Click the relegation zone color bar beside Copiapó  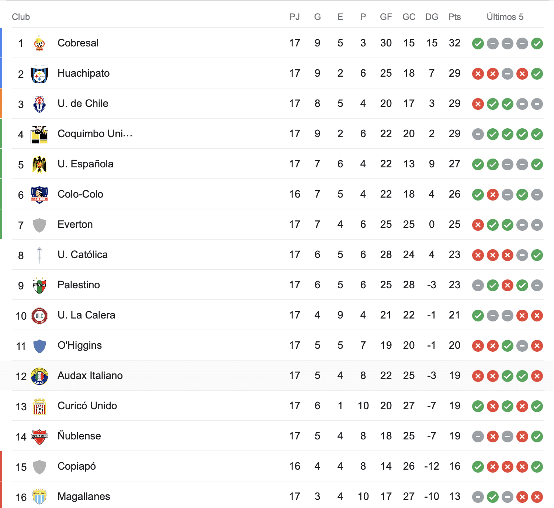click(1, 466)
